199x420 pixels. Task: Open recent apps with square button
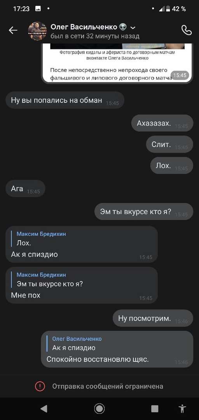click(155, 408)
